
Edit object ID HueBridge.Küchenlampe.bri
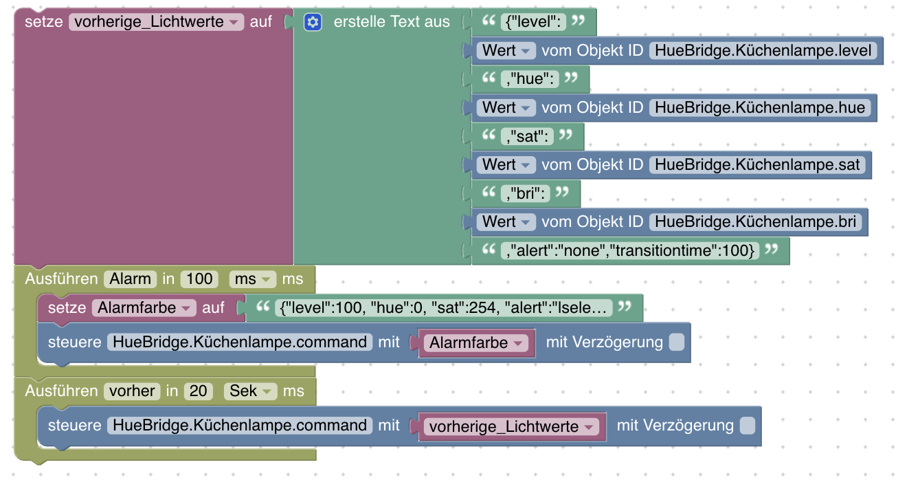tap(756, 222)
